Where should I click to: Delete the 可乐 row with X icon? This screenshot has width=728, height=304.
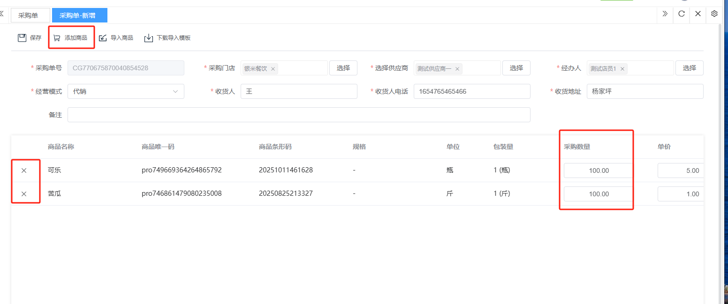(24, 171)
